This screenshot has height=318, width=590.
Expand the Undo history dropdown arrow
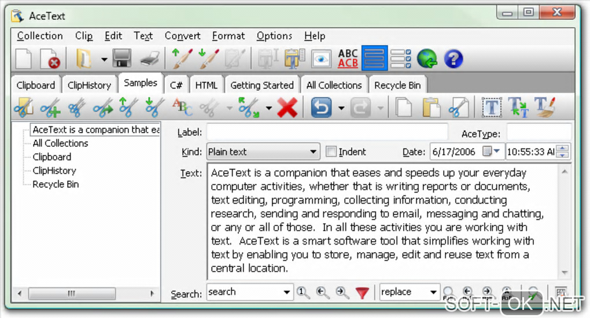341,108
